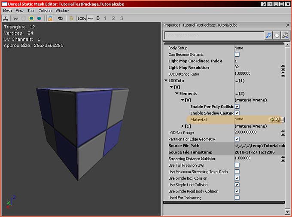The image size is (292, 217).
Task: Click the Light Map Coordinate Index value 1
Action: 236,61
